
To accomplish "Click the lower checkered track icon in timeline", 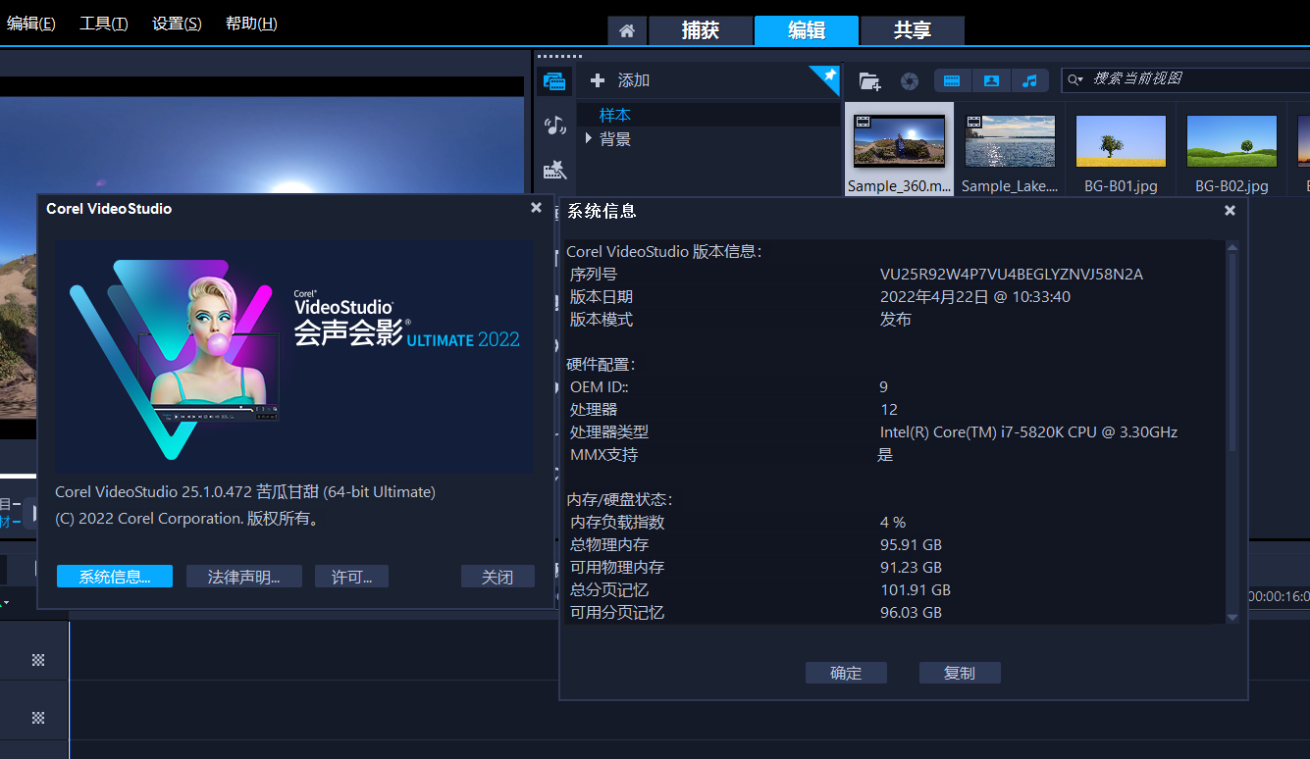I will pos(38,718).
